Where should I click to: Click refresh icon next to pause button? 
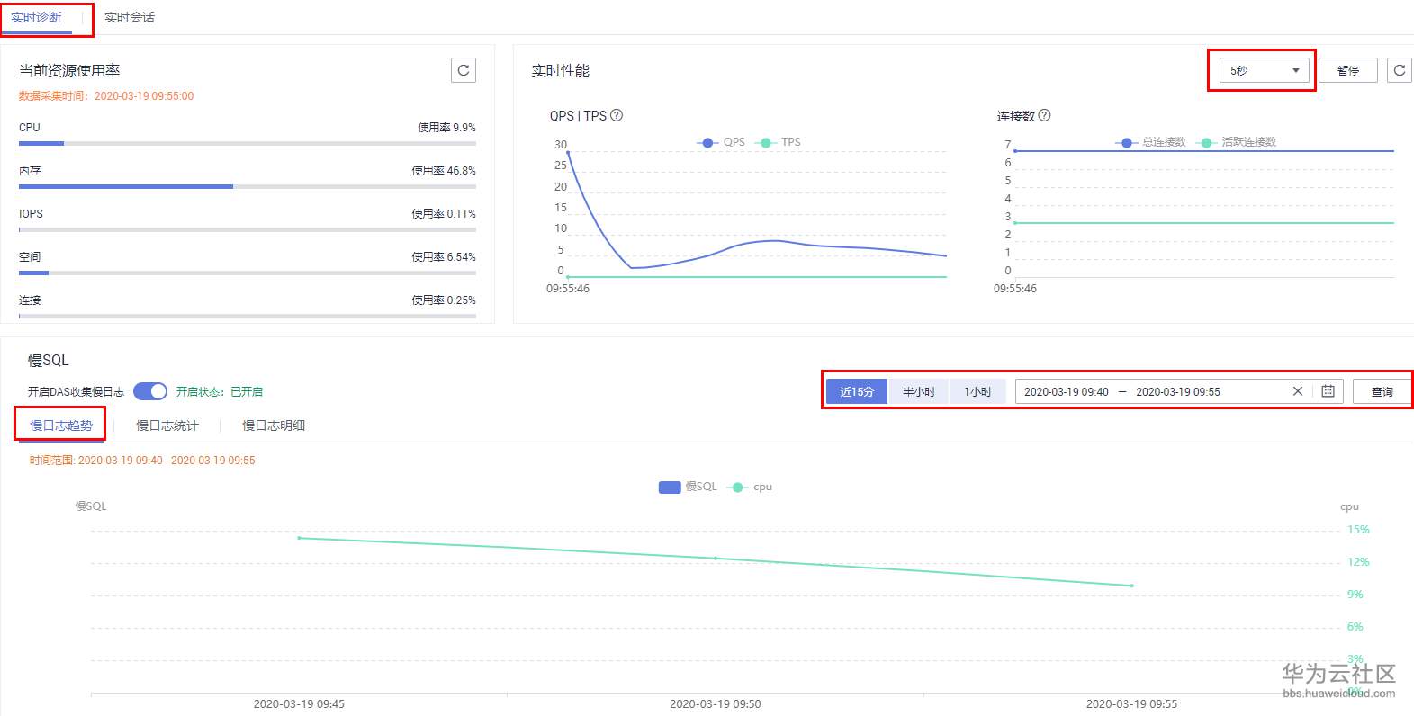[1400, 70]
